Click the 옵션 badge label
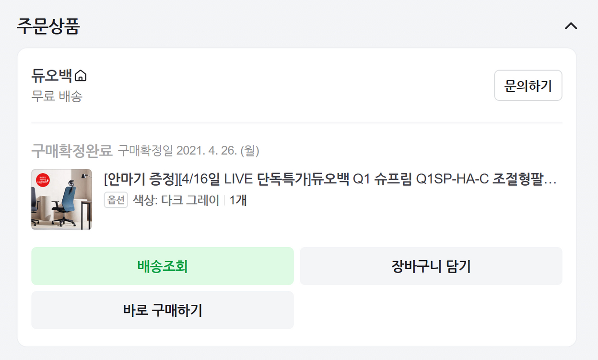598x360 pixels. (x=116, y=200)
